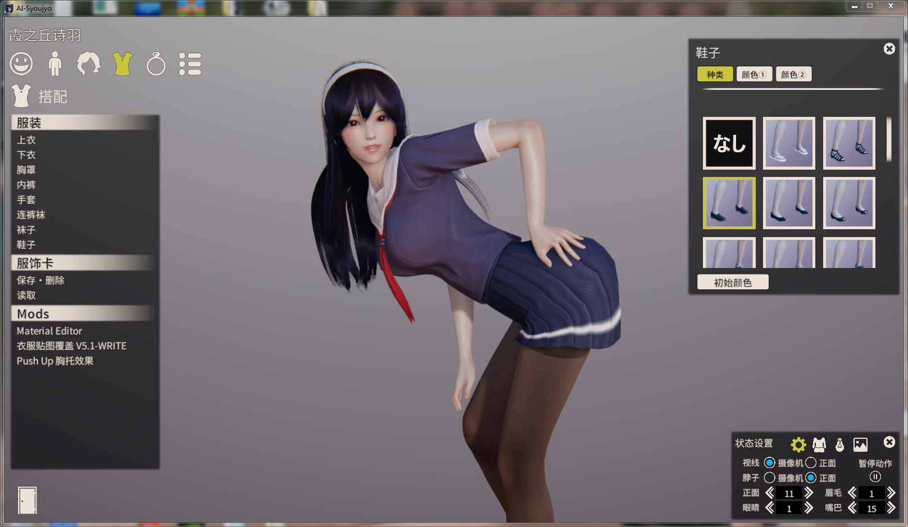Open the body editing category icon

point(55,63)
